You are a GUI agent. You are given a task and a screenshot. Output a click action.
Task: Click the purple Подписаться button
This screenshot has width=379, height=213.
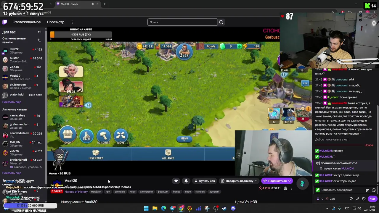pyautogui.click(x=277, y=181)
